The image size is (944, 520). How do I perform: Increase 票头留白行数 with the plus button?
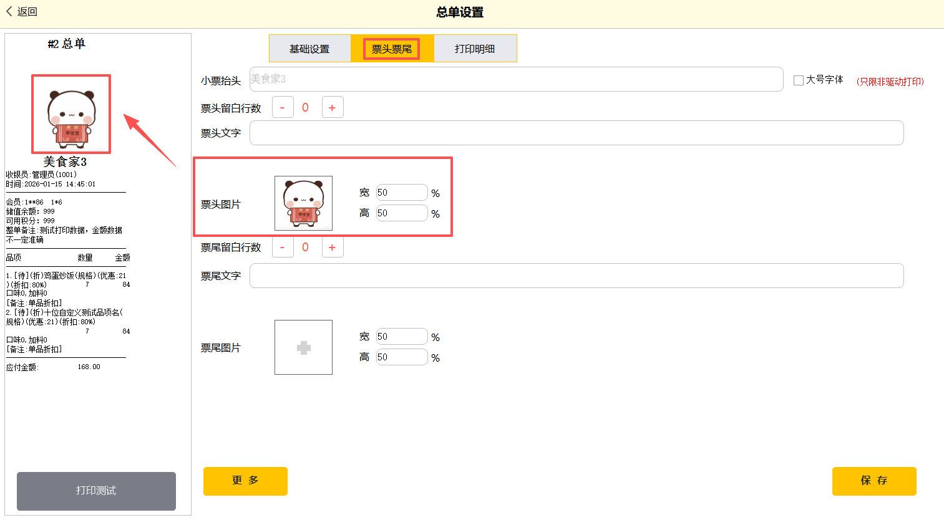tap(333, 107)
